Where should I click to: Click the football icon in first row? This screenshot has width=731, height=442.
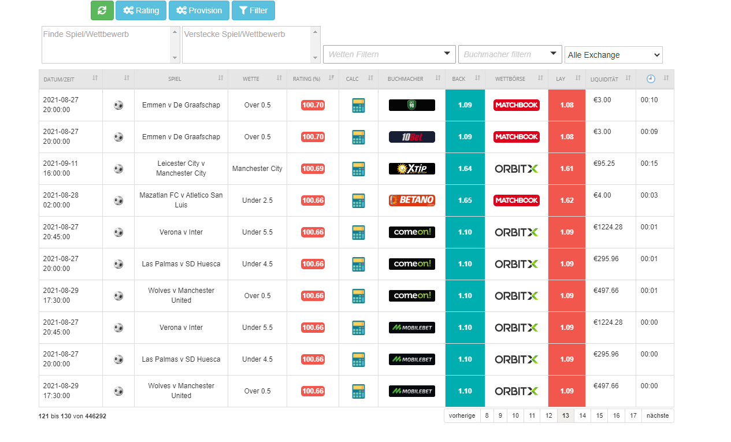[118, 105]
